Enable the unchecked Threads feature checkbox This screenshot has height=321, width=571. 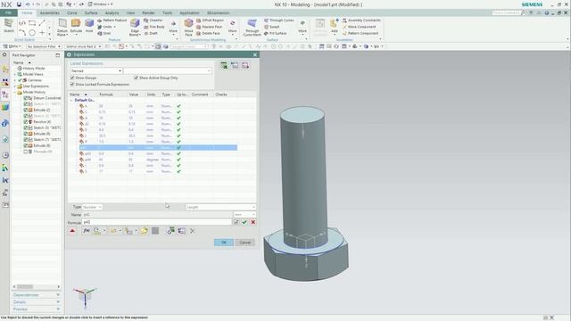pyautogui.click(x=26, y=152)
